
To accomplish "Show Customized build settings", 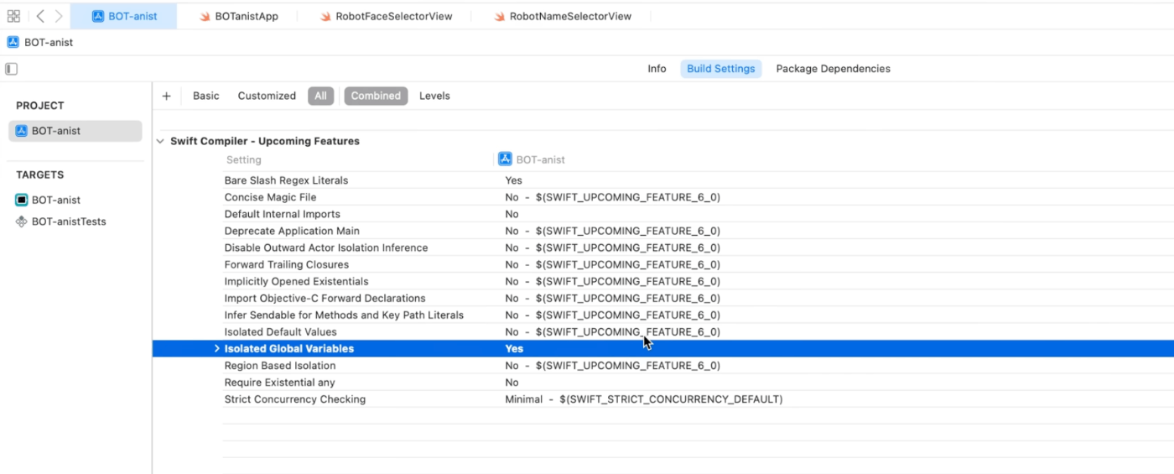I will 267,96.
